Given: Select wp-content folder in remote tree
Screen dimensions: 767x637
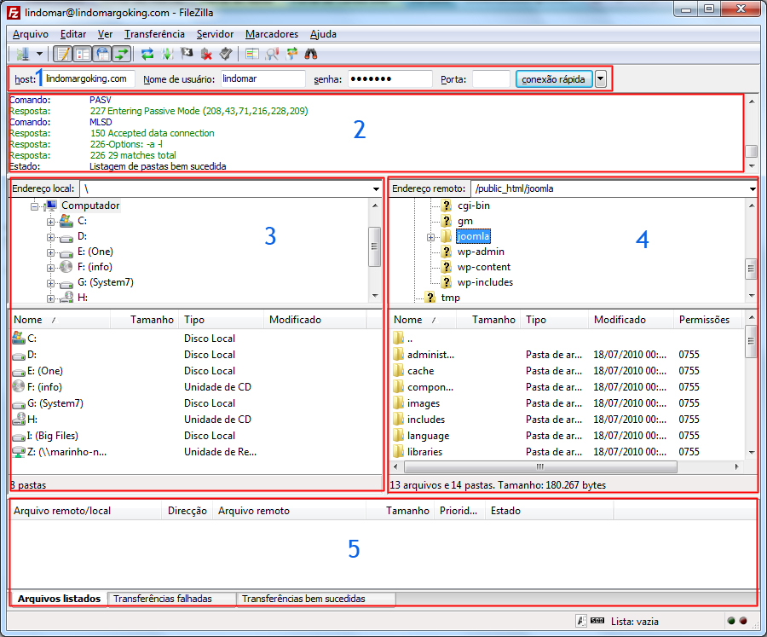Looking at the screenshot, I should [484, 267].
